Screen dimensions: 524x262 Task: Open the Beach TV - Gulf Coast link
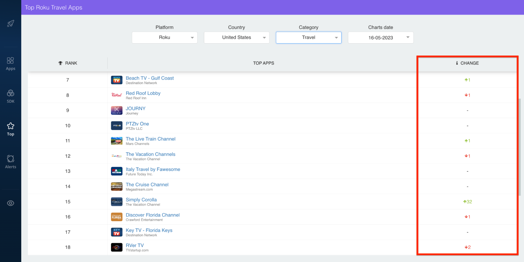(x=150, y=78)
